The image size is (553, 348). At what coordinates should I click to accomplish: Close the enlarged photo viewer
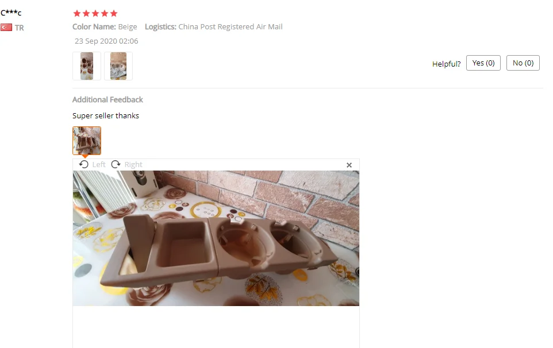[x=349, y=165]
